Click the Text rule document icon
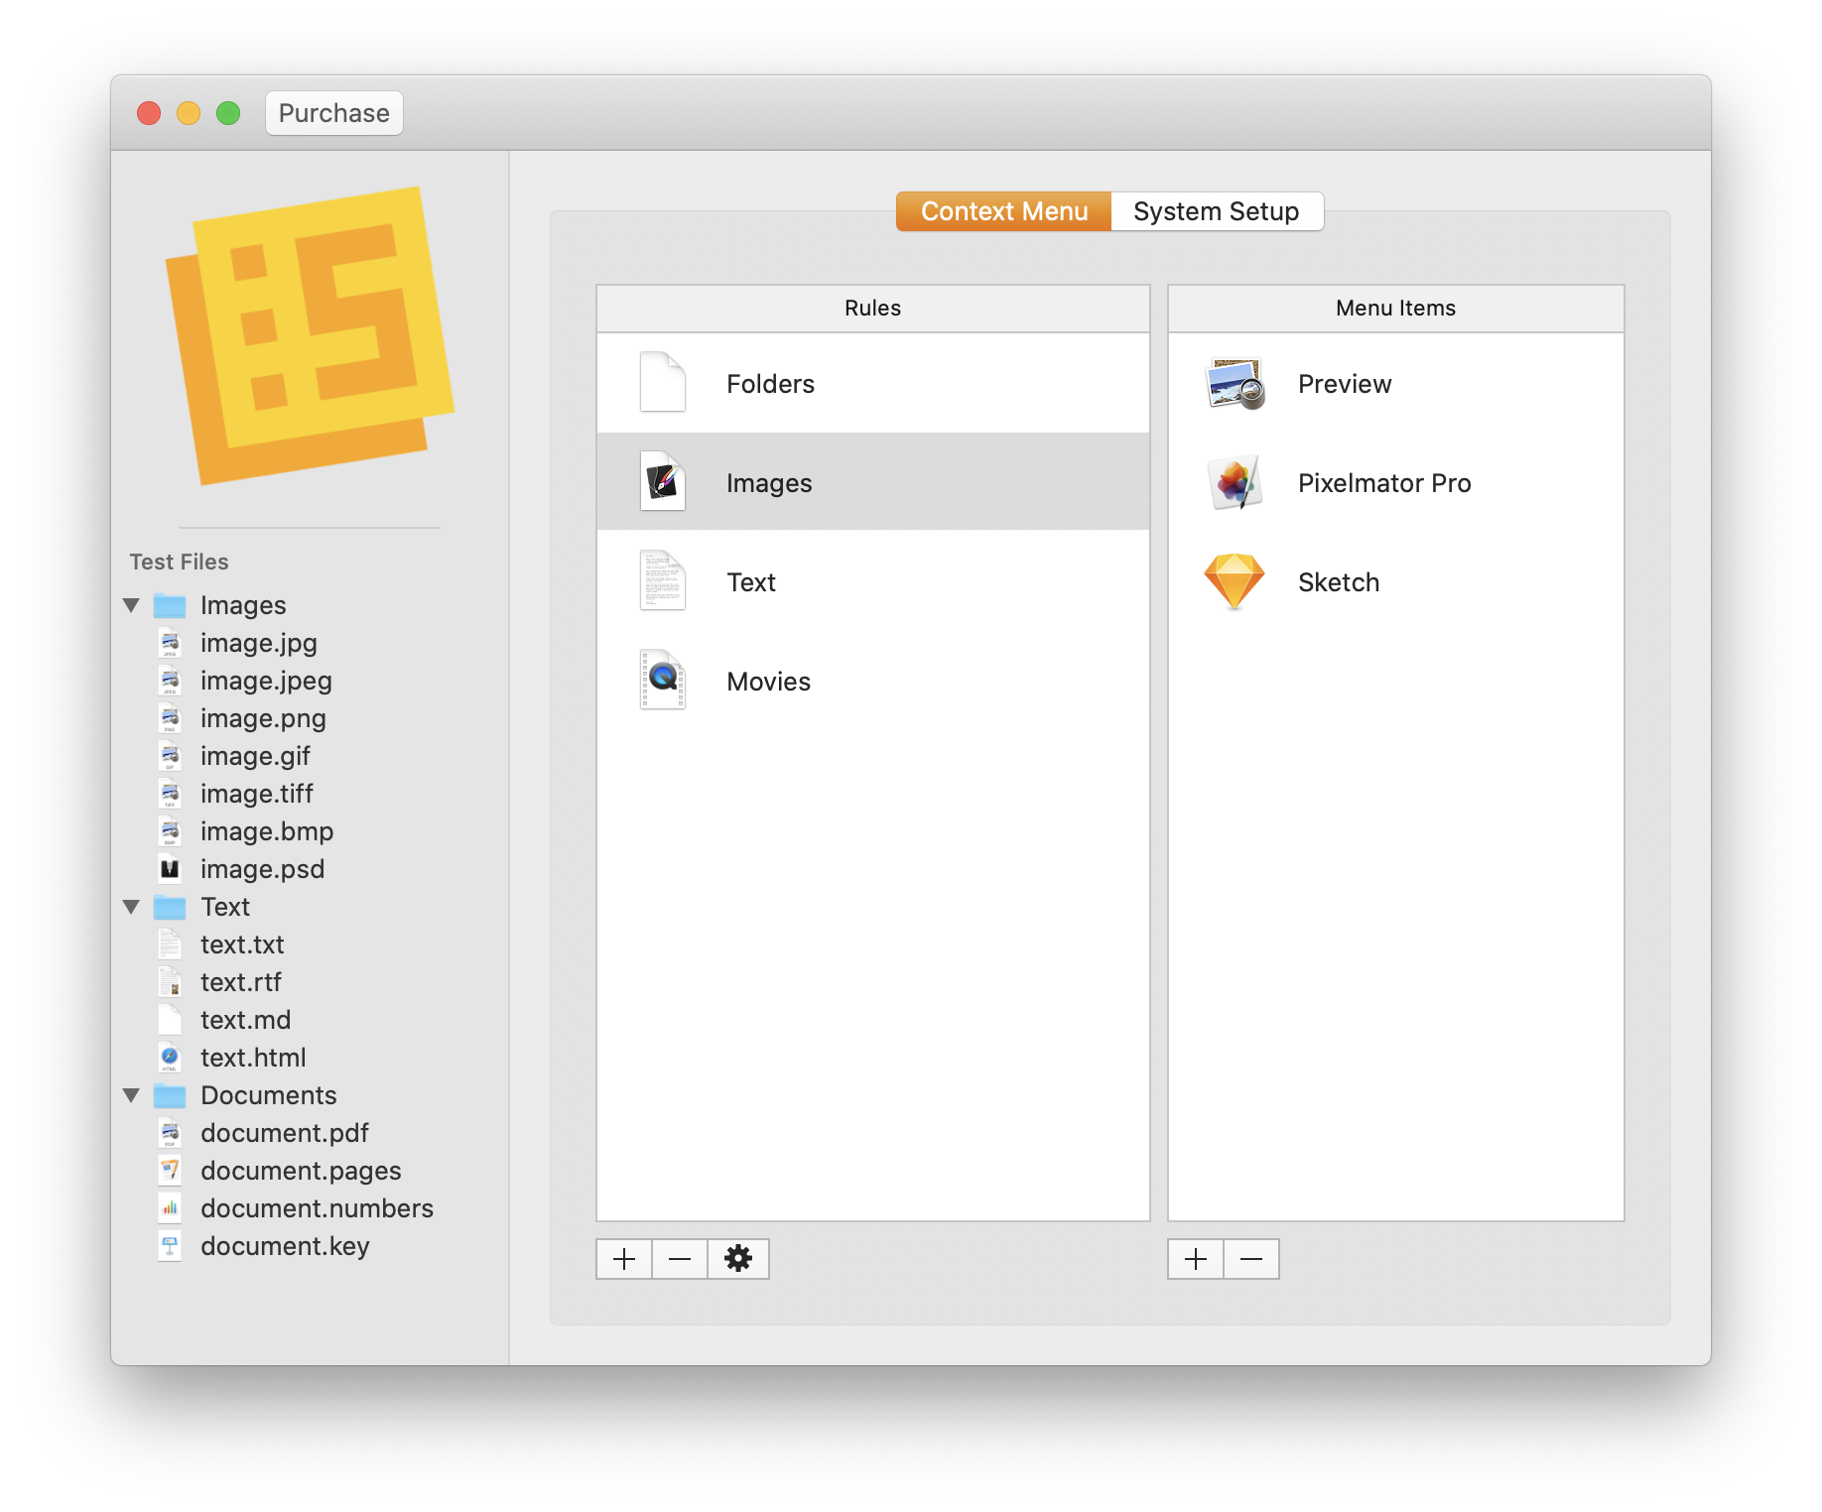The width and height of the screenshot is (1822, 1512). [x=663, y=581]
